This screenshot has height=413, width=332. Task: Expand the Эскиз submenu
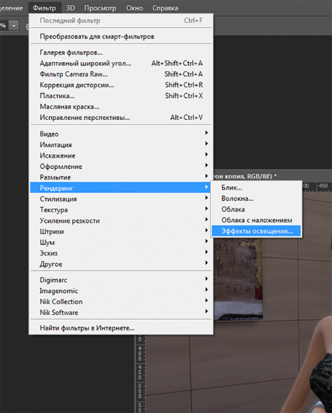[121, 253]
